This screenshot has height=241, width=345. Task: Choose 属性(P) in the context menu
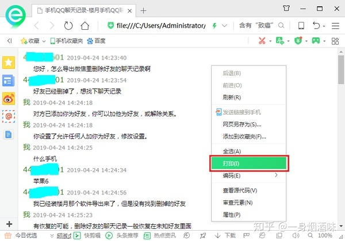[249, 215]
